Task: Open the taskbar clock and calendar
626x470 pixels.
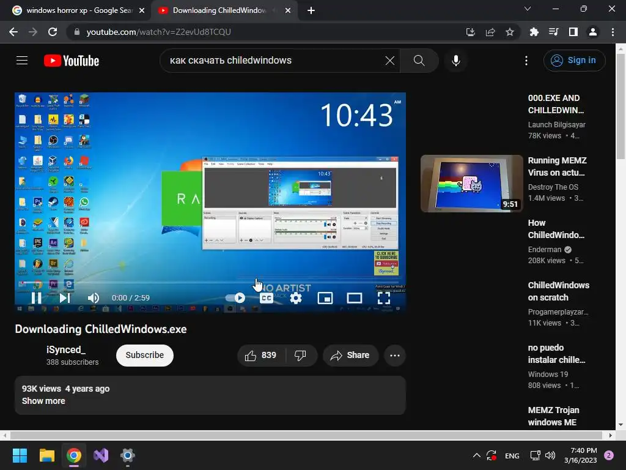Action: pos(581,455)
